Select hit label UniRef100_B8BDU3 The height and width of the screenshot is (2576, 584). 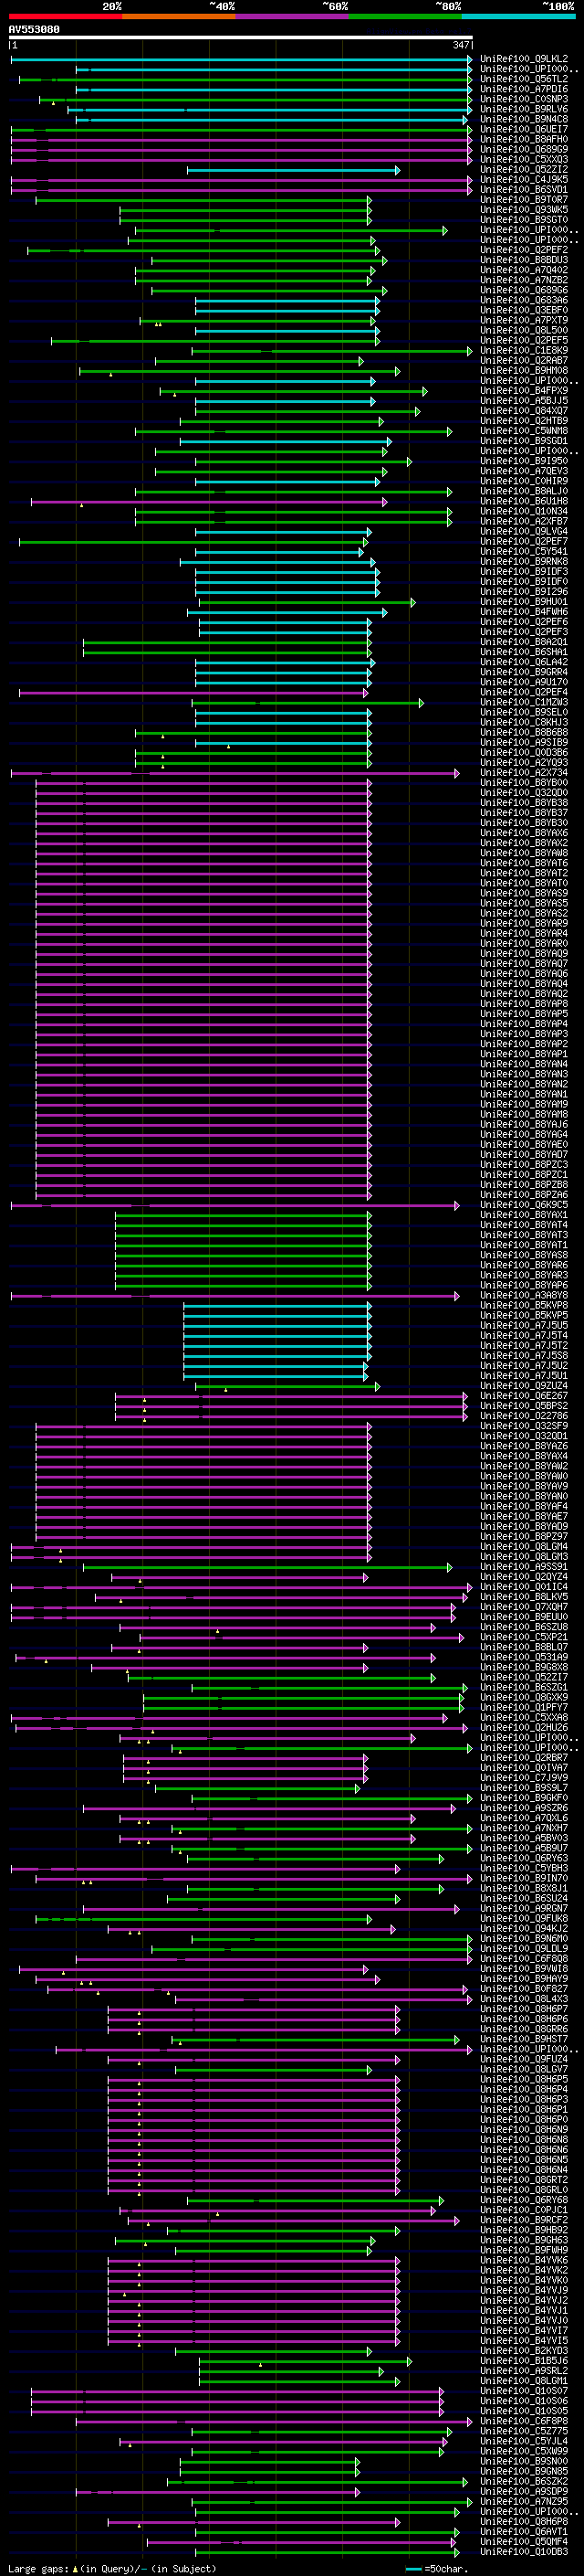(524, 260)
